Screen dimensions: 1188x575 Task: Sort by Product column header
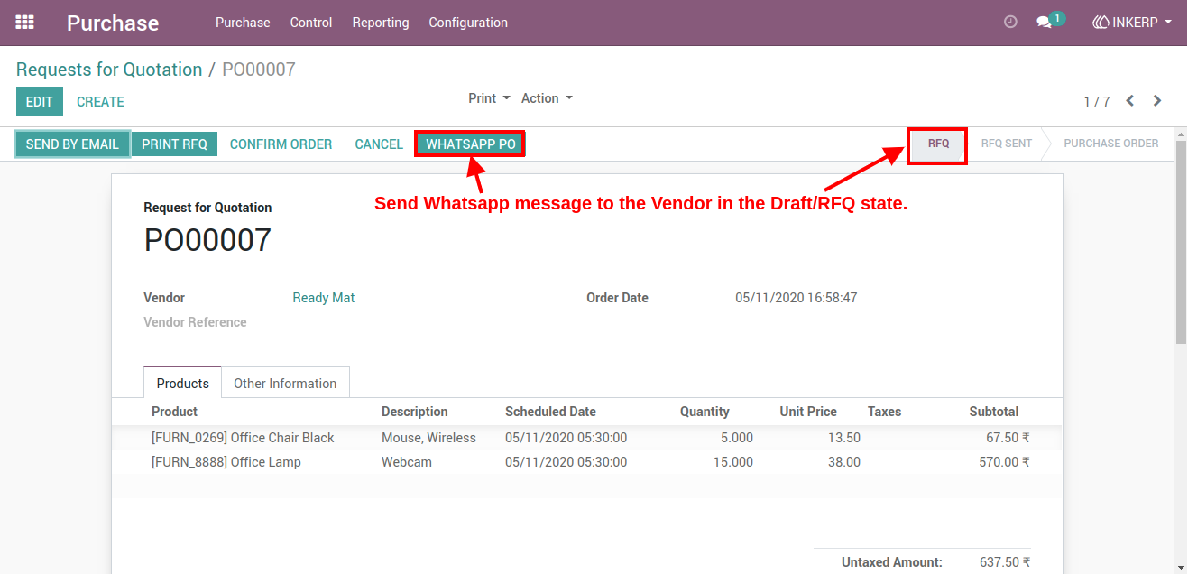(x=174, y=412)
